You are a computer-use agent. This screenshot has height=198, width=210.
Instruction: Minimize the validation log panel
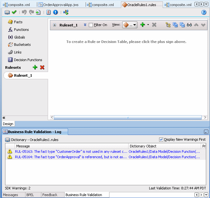pyautogui.click(x=206, y=132)
